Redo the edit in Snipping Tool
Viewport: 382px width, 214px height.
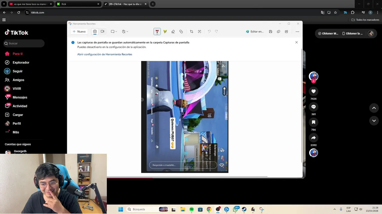[217, 32]
